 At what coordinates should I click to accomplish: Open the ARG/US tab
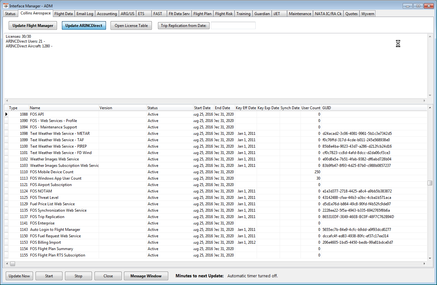point(128,14)
